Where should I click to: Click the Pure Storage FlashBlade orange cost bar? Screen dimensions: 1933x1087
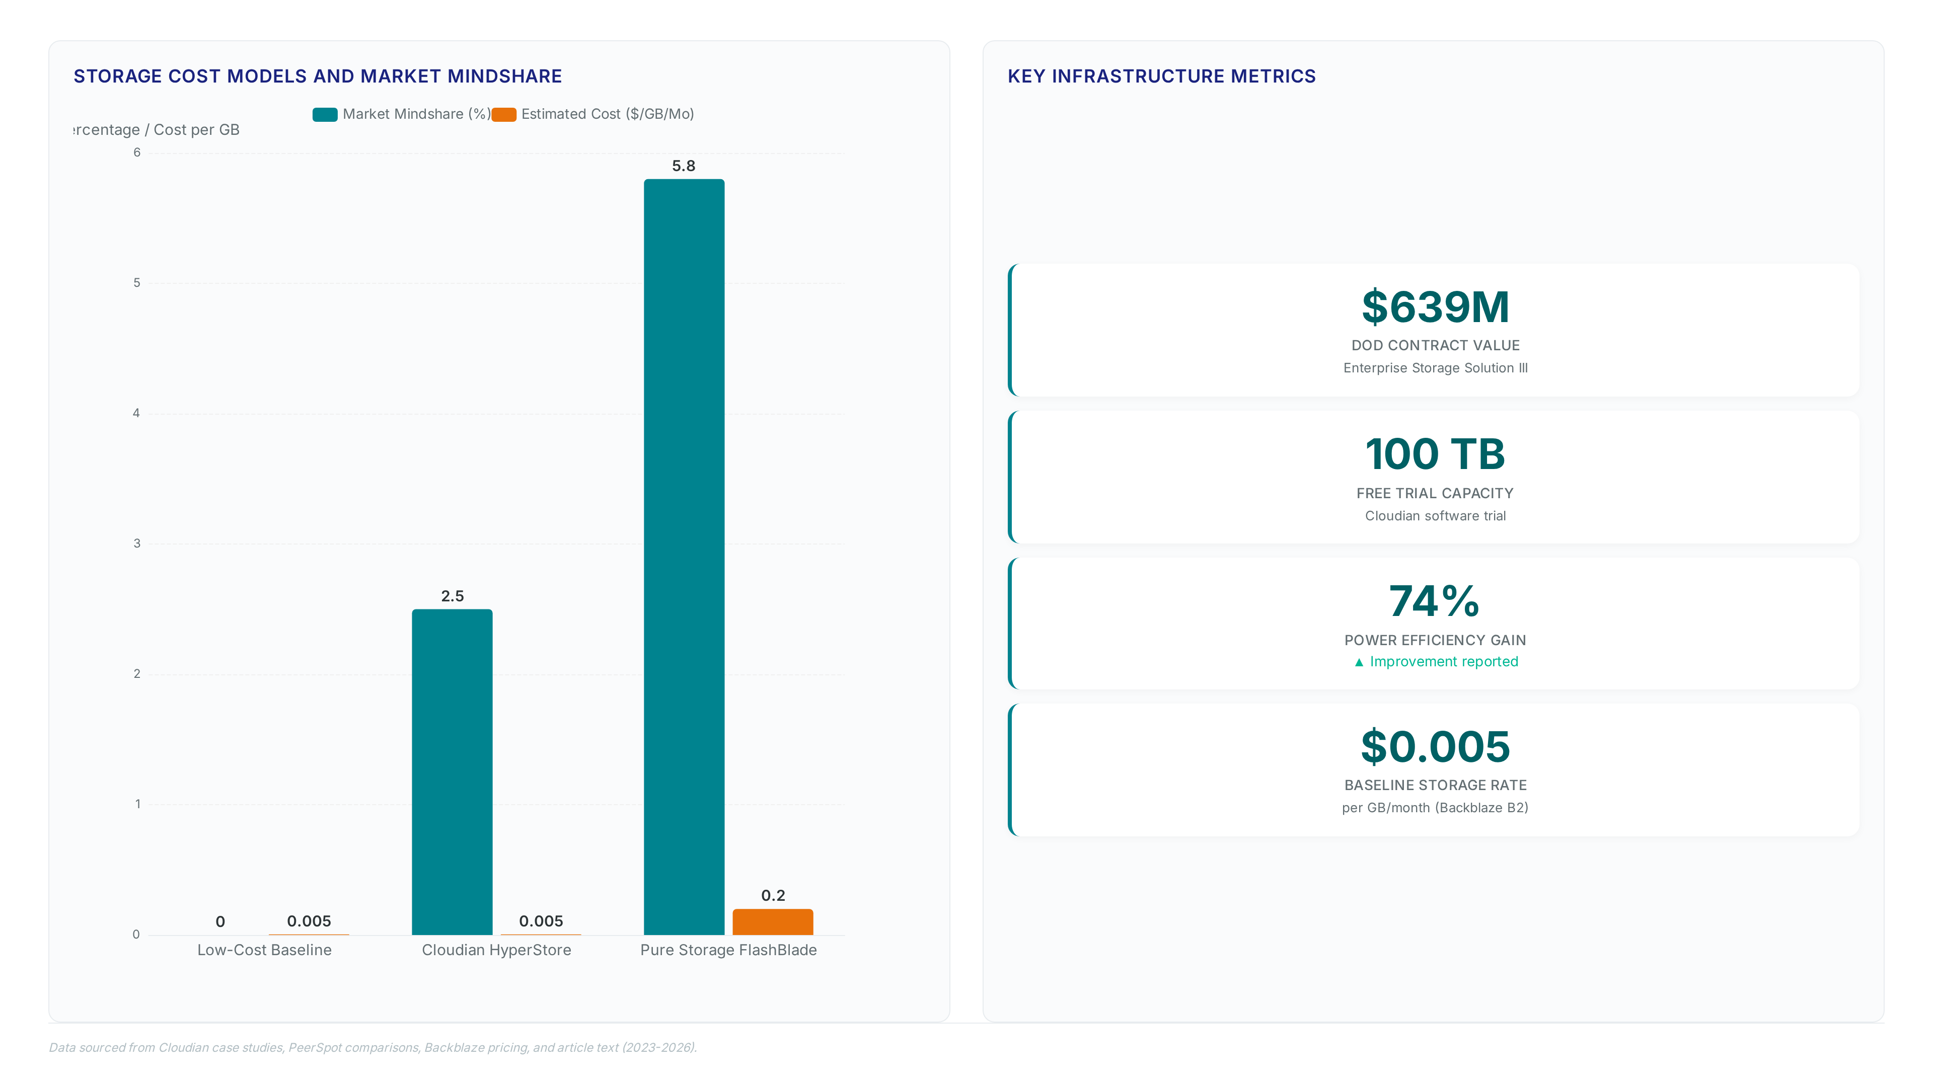pos(773,922)
